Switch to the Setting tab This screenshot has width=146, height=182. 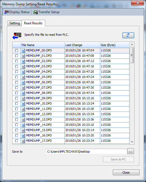click(x=15, y=23)
